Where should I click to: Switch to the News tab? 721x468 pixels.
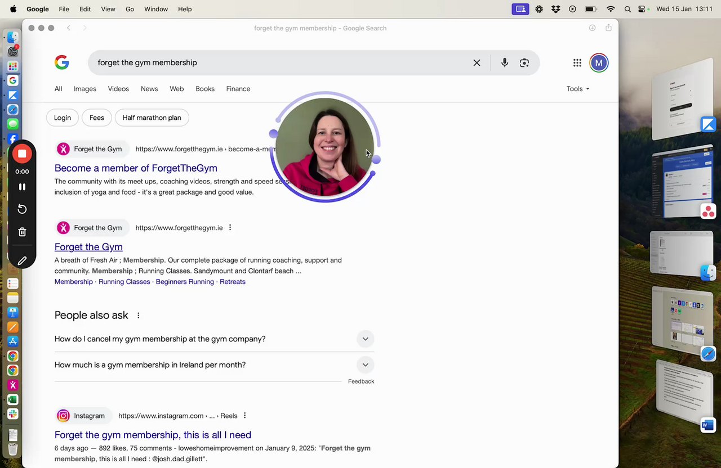click(149, 89)
